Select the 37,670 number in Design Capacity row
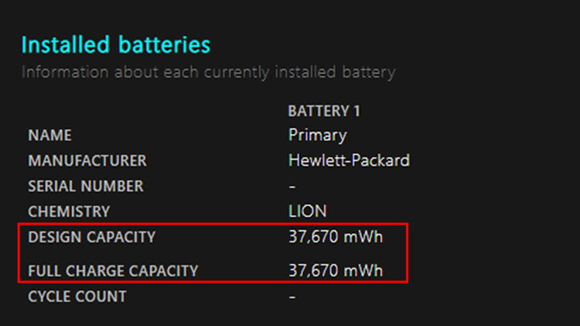The image size is (580, 326). [x=312, y=237]
